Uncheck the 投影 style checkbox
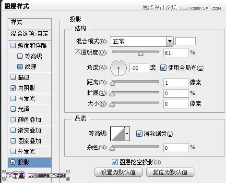This screenshot has height=183, width=226. click(13, 162)
